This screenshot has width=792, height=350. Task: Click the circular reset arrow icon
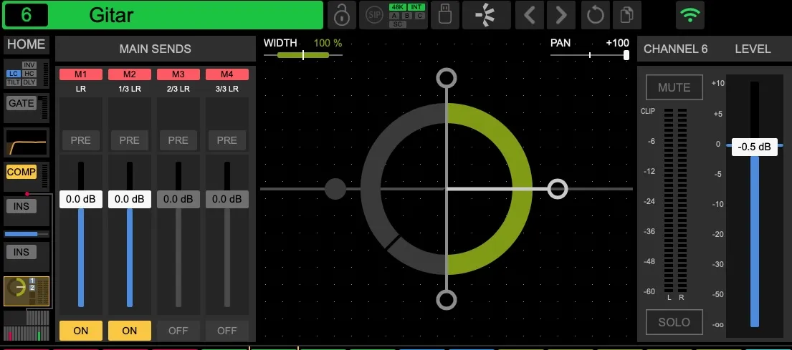595,15
